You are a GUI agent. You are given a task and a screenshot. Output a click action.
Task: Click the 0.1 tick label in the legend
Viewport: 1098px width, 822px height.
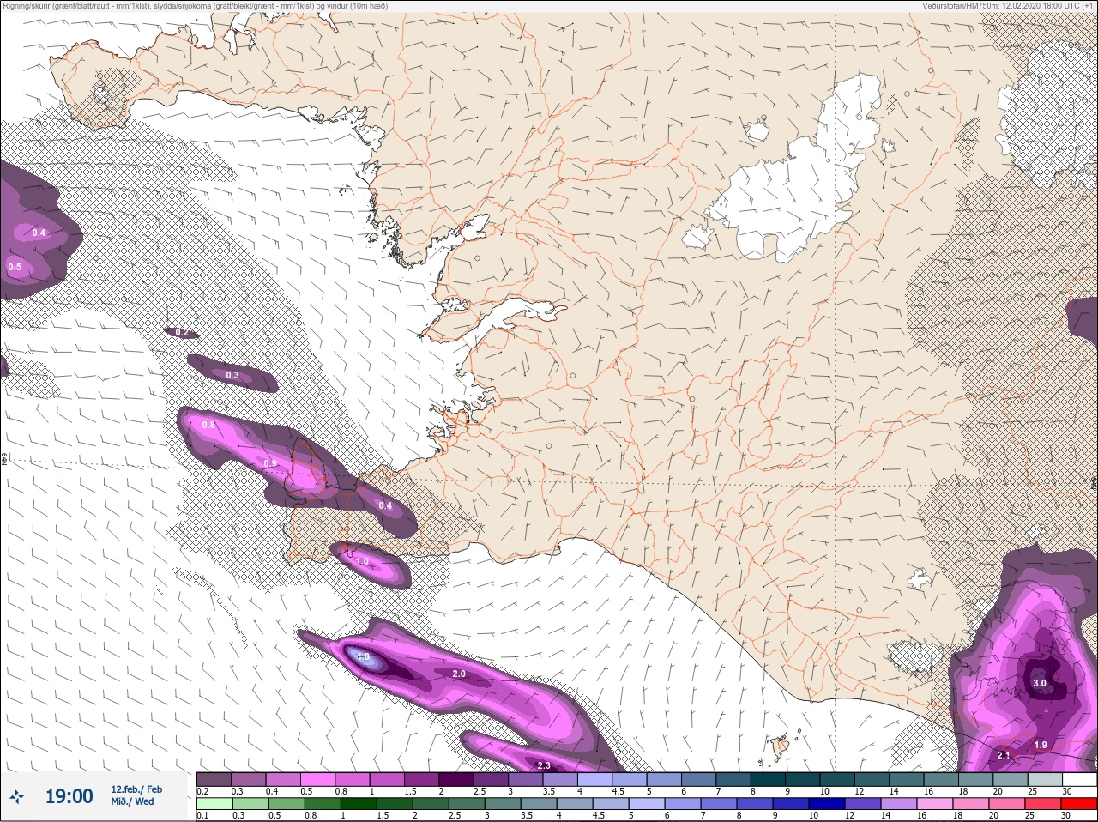tap(202, 815)
